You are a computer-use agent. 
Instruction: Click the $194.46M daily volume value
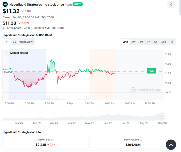[133, 145]
